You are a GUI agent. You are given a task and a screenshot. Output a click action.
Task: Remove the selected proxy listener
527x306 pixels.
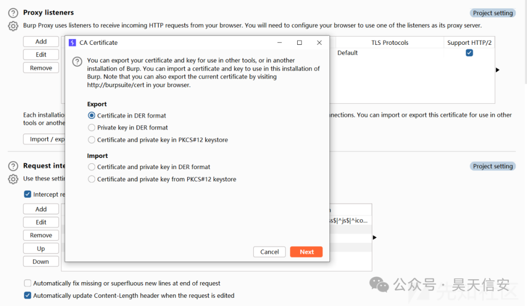pos(41,68)
